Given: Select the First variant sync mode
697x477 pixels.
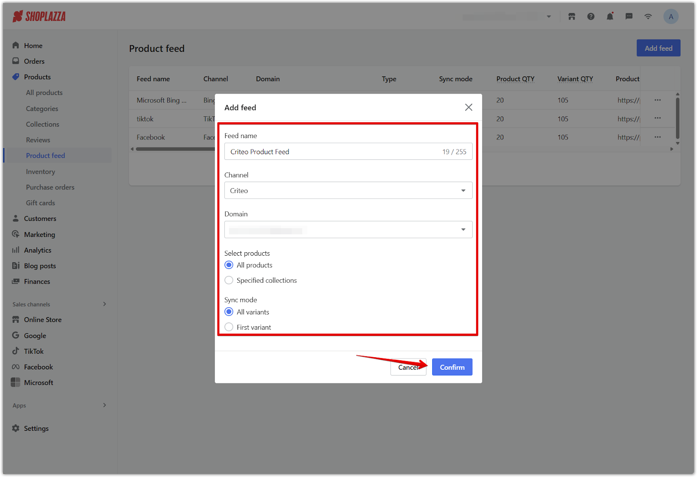Looking at the screenshot, I should pyautogui.click(x=229, y=327).
